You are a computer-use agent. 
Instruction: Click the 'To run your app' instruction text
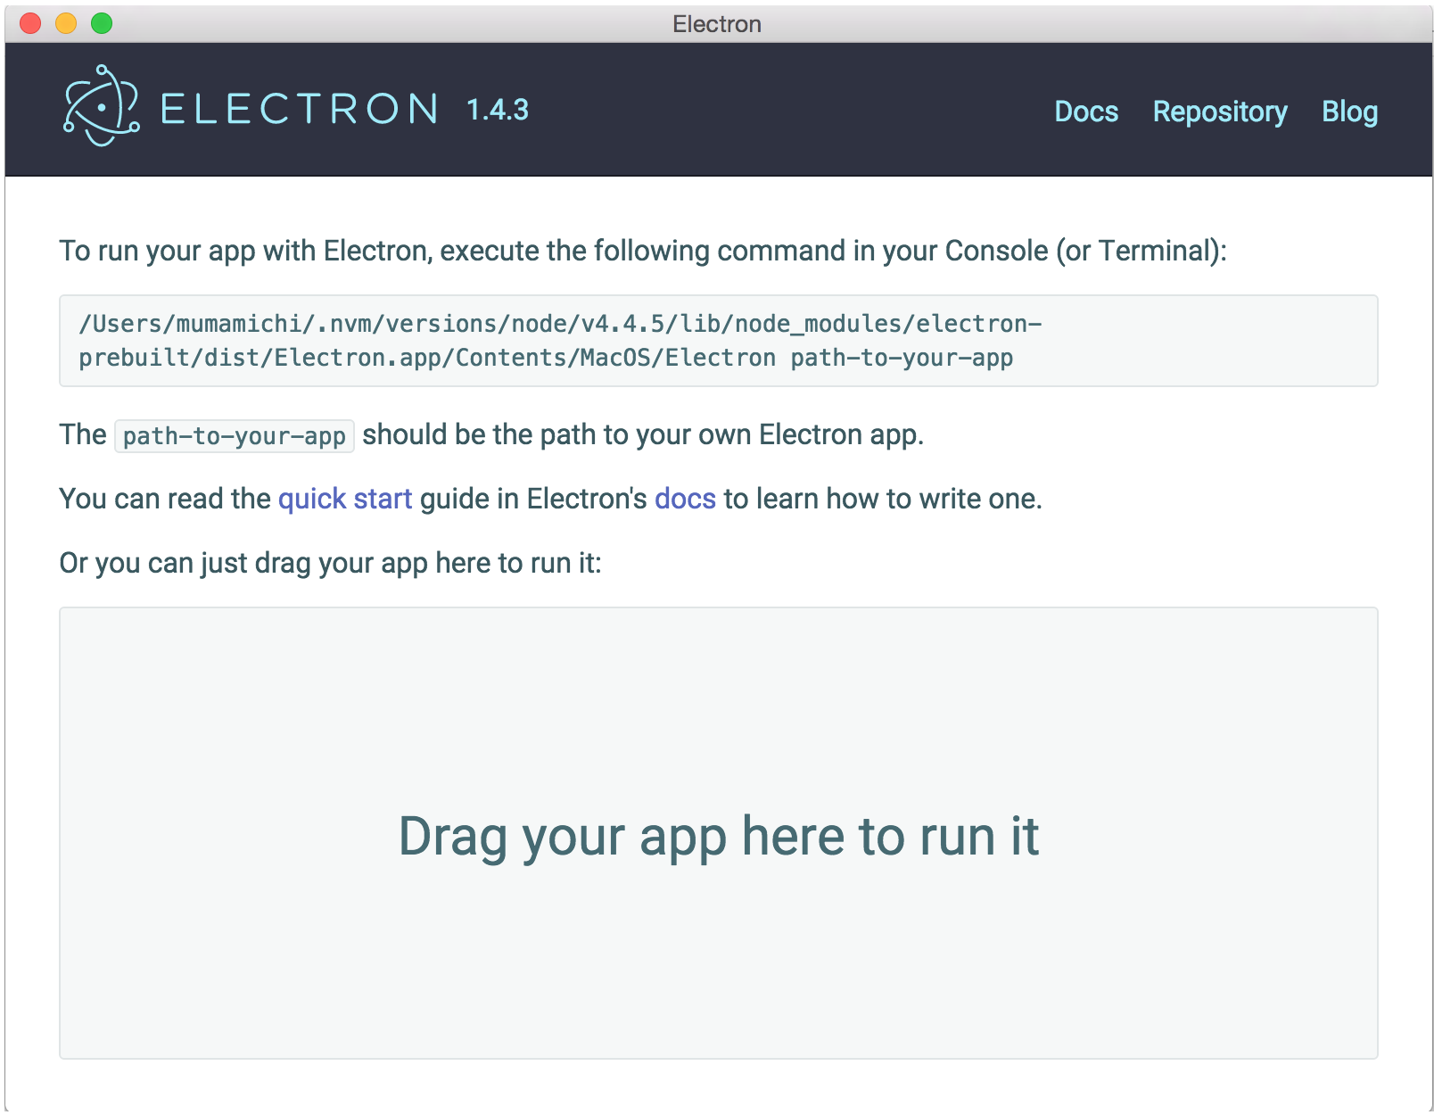[x=643, y=252]
